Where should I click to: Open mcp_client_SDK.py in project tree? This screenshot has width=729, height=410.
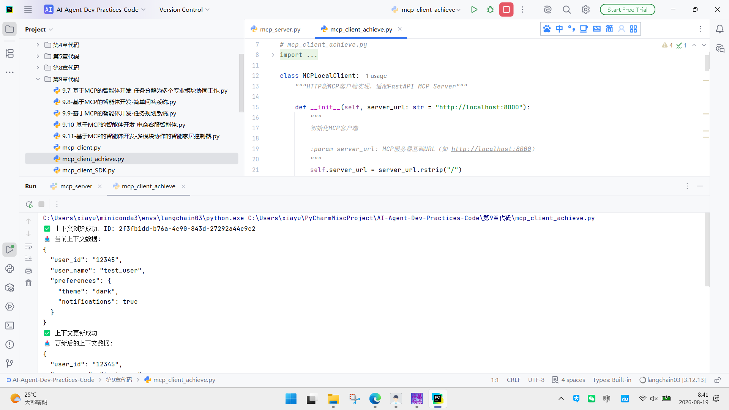(88, 170)
